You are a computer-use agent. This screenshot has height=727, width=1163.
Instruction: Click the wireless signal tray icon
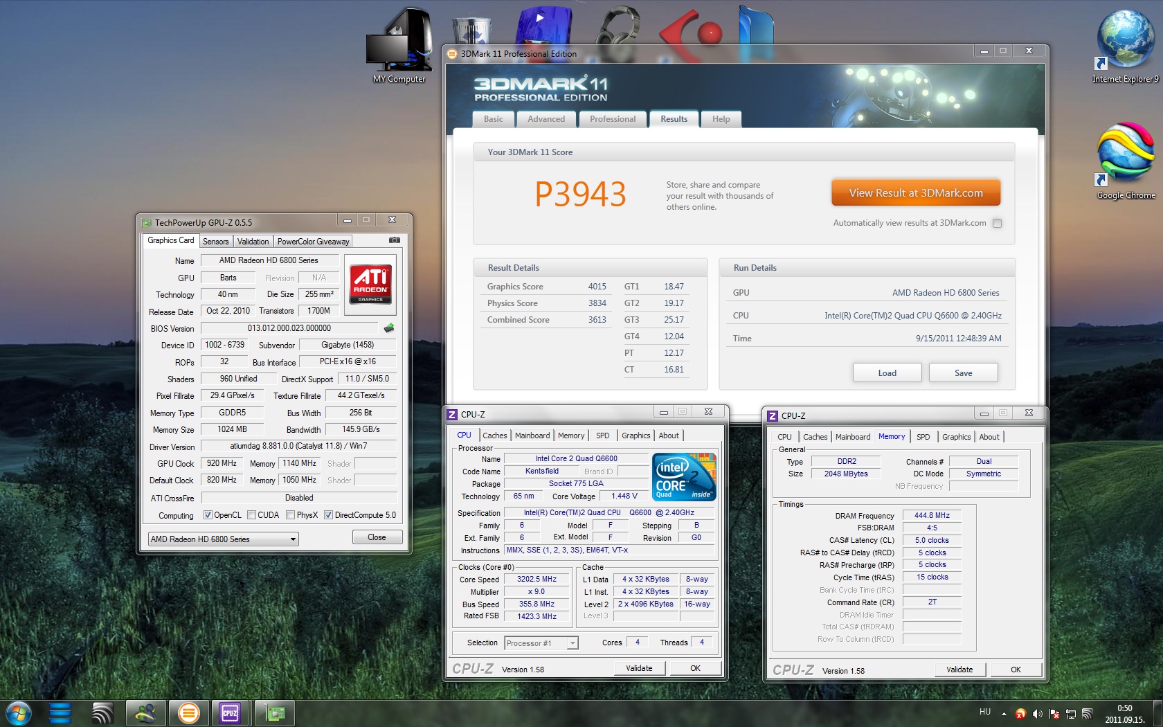pyautogui.click(x=1088, y=714)
